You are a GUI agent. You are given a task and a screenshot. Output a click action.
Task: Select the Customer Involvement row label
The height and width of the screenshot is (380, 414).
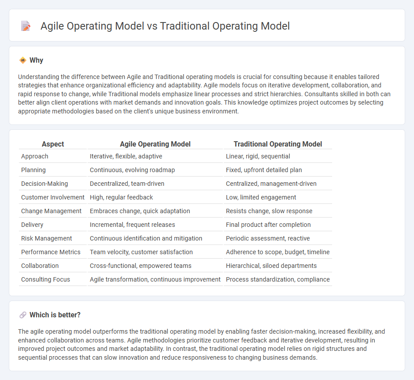coord(53,197)
